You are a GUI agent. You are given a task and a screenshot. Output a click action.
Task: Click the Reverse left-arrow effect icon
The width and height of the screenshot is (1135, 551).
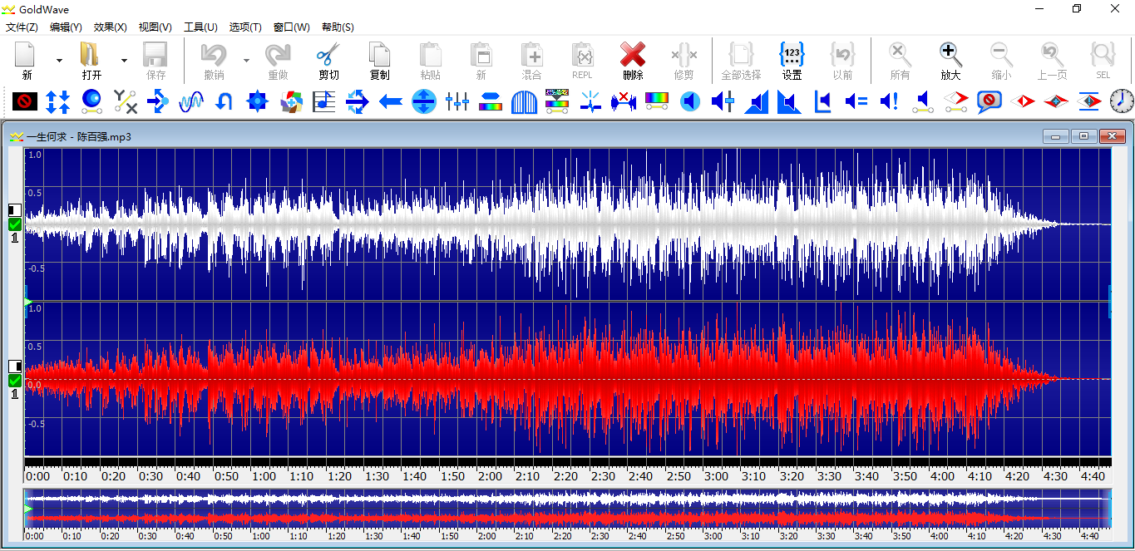click(391, 102)
